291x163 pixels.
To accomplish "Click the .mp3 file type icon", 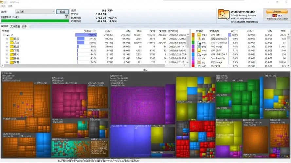I will (199, 35).
